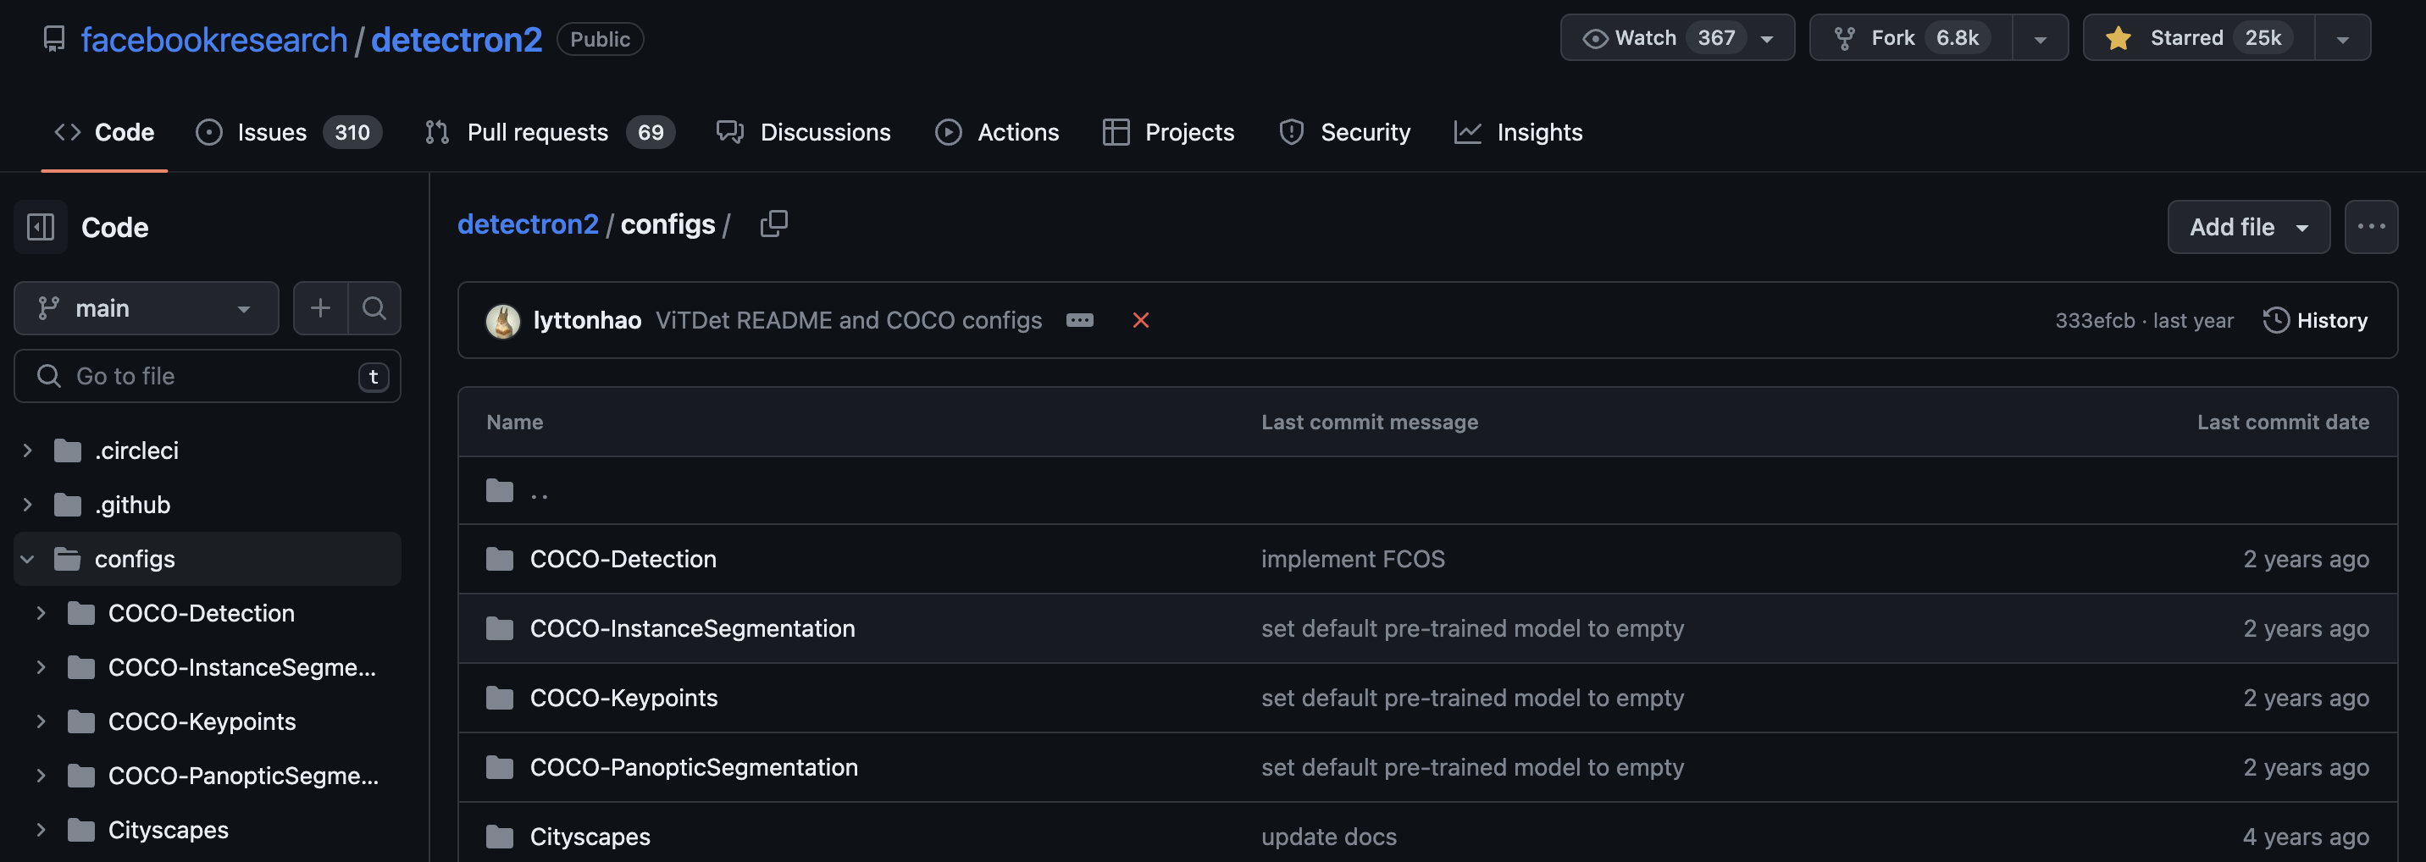Expand Cityscapes folder in sidebar tree
Viewport: 2426px width, 862px height.
click(41, 829)
